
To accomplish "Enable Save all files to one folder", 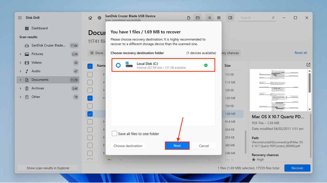I will pyautogui.click(x=114, y=133).
